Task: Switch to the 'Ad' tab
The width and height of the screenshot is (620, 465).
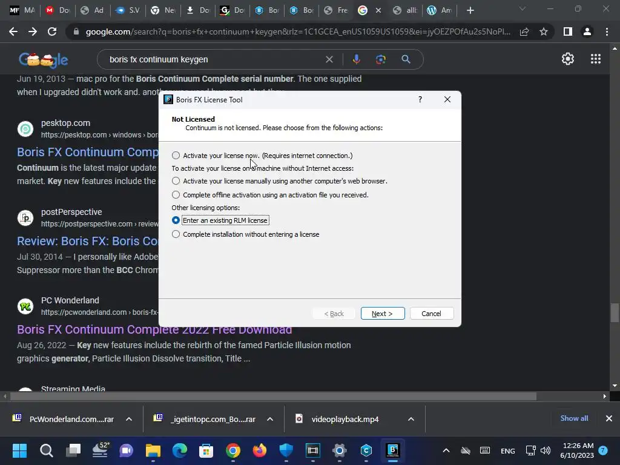Action: click(x=92, y=10)
